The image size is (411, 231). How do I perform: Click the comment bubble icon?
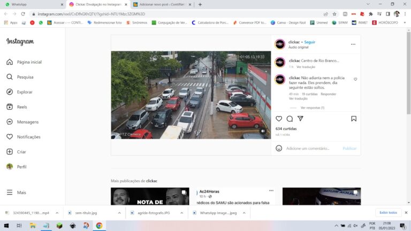tap(290, 119)
